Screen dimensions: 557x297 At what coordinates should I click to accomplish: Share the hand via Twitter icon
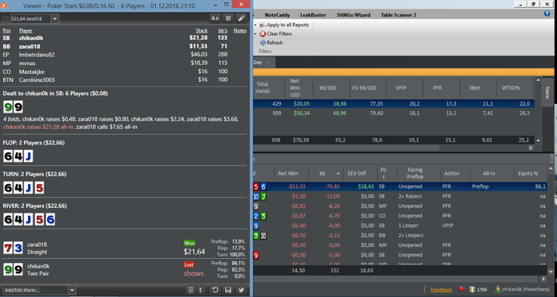click(241, 290)
